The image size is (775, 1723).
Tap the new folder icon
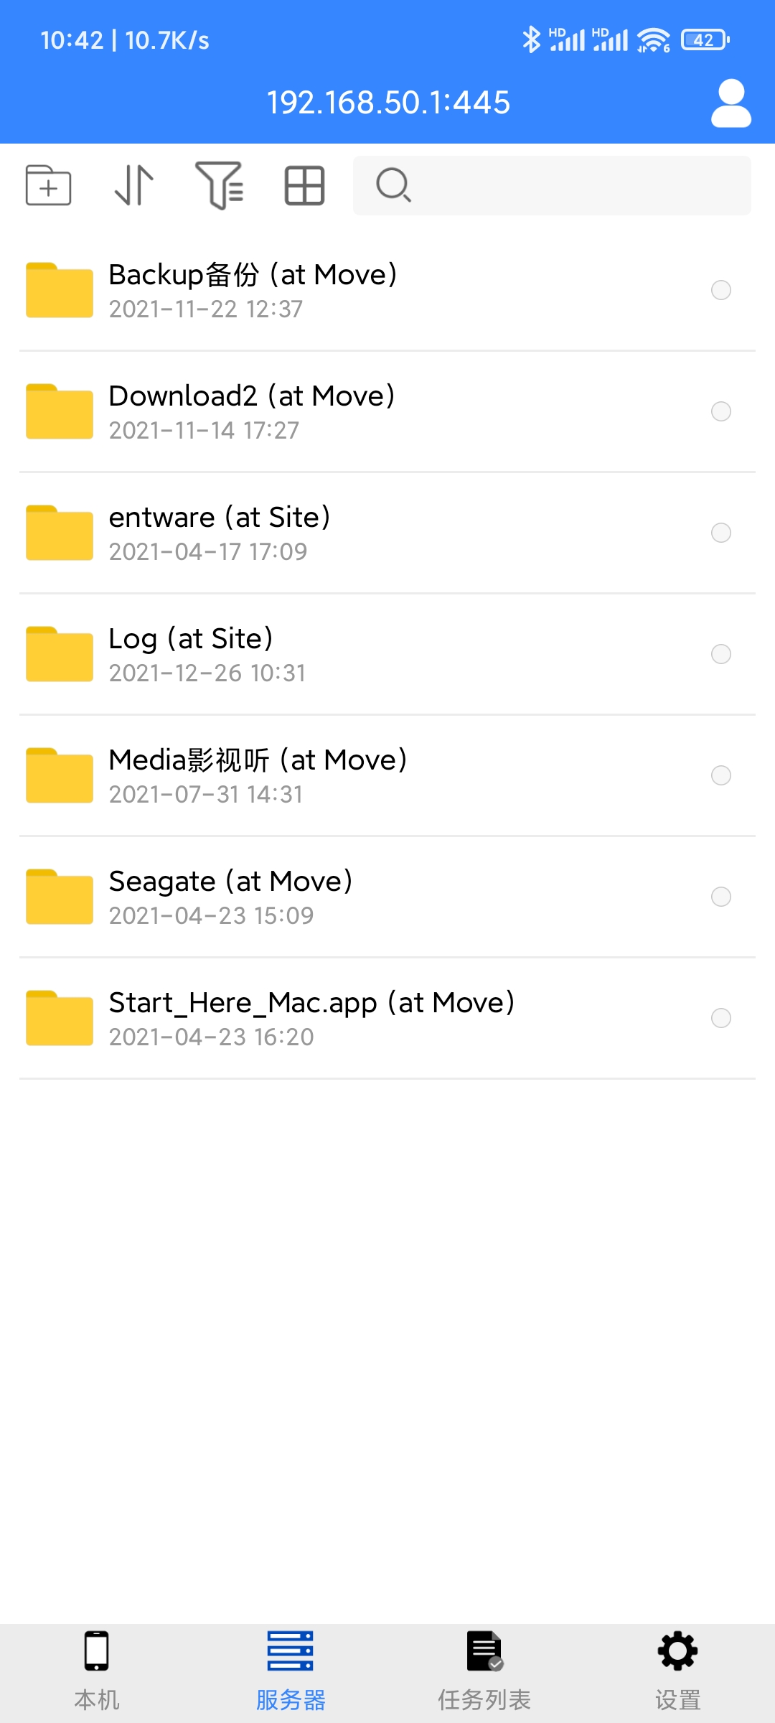coord(48,185)
